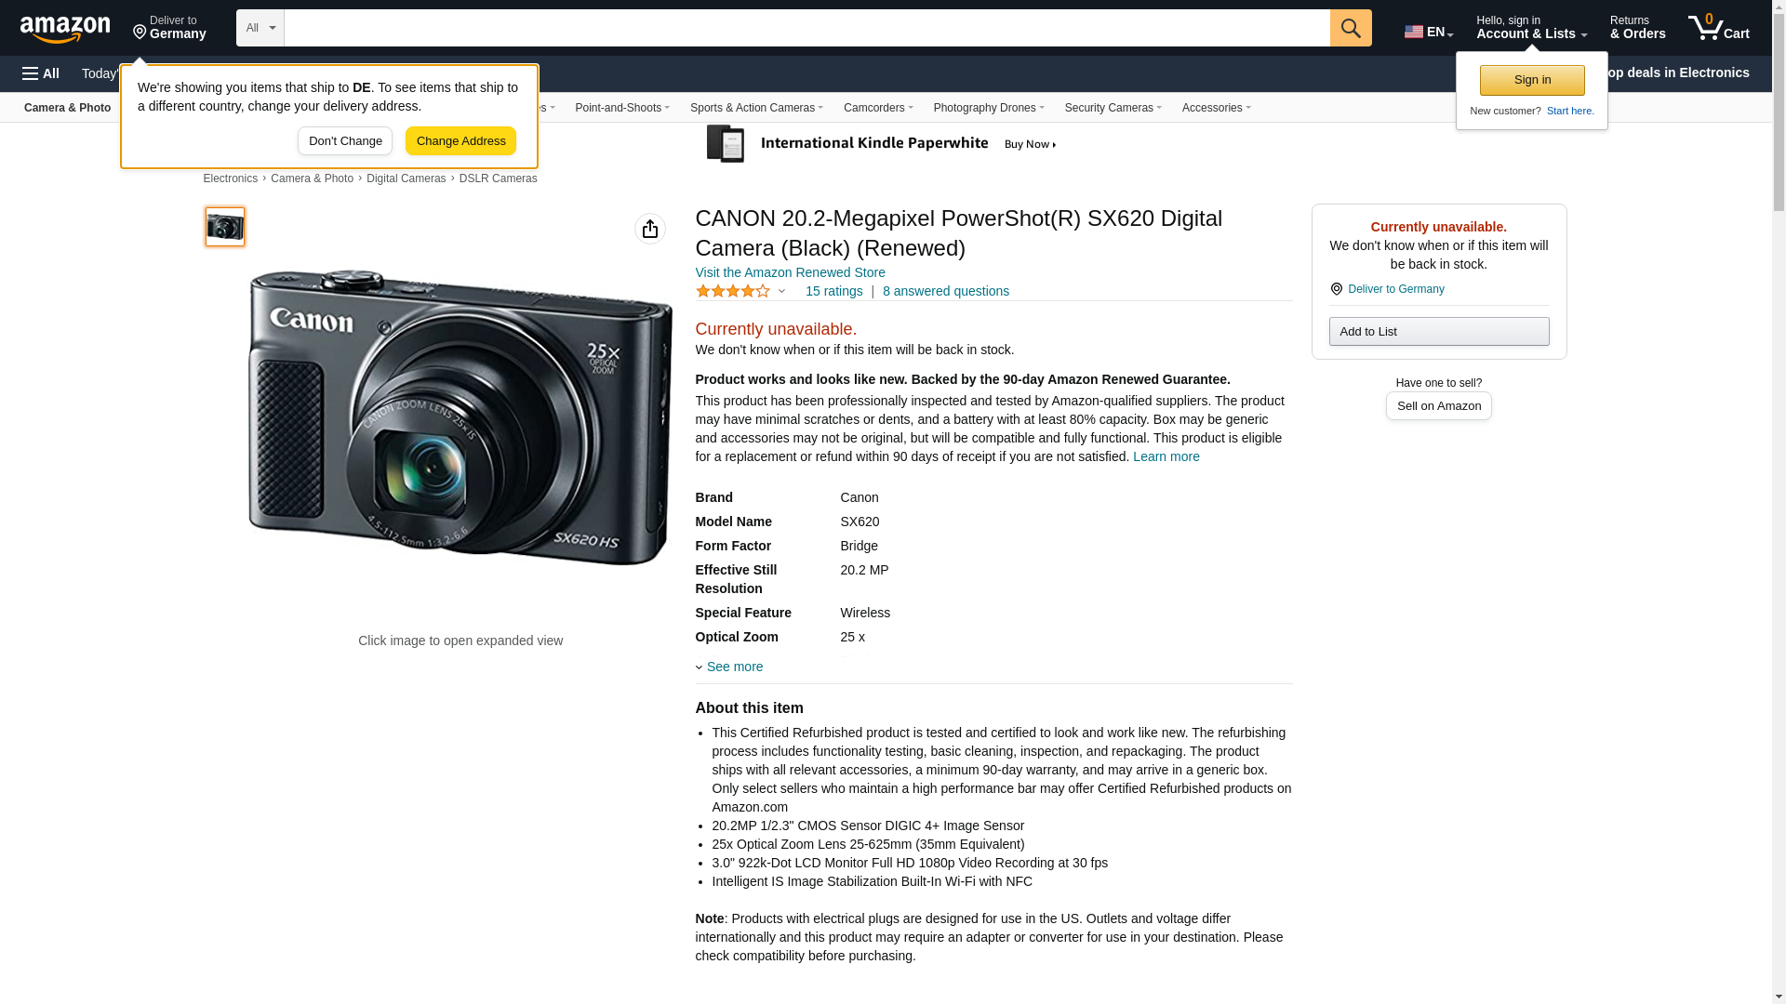Click the Change Address button
The image size is (1786, 1004).
pos(460,141)
